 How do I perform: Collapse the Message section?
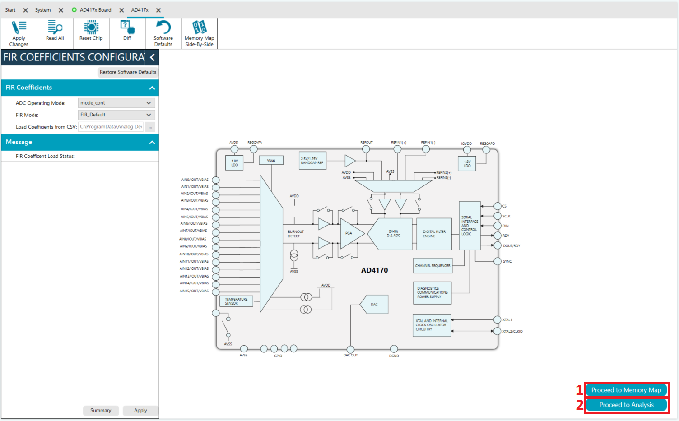(152, 142)
